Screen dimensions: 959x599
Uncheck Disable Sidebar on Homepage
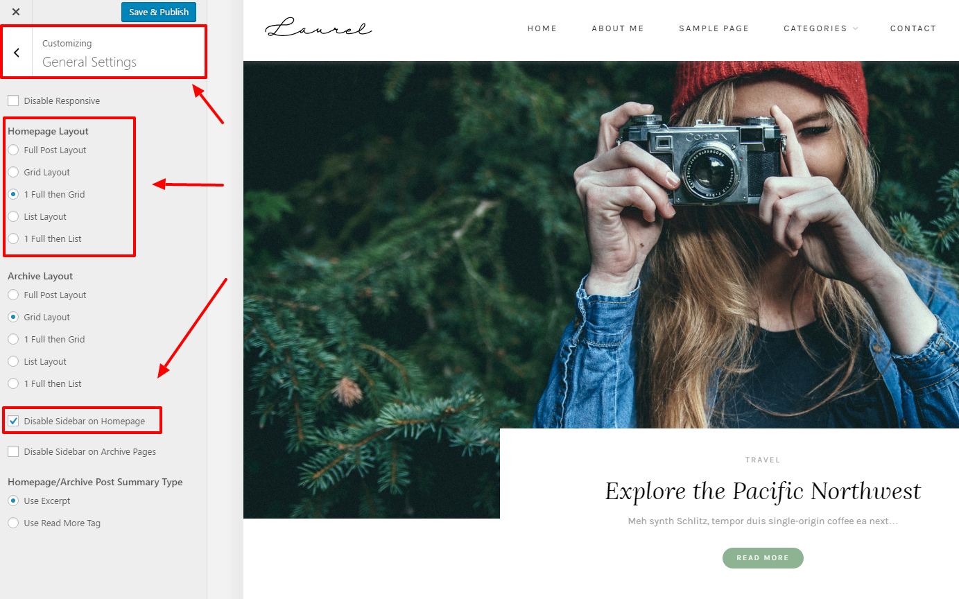tap(13, 421)
